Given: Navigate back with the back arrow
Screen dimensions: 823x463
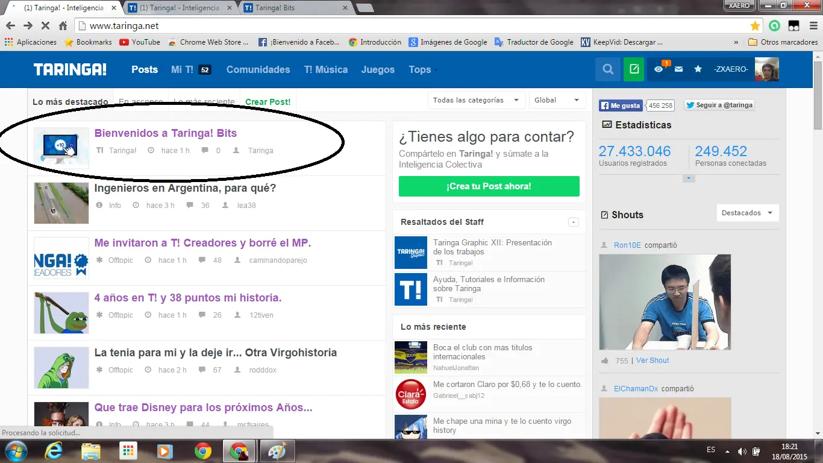Looking at the screenshot, I should tap(10, 26).
